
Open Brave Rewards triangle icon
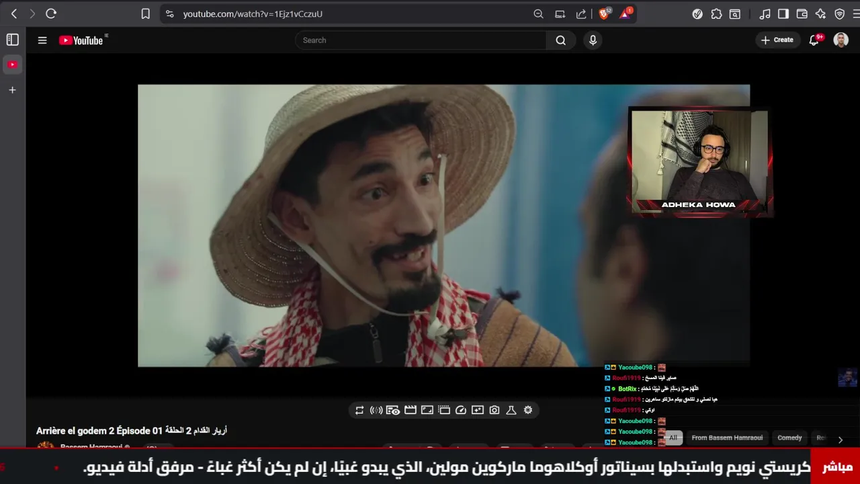pos(626,13)
